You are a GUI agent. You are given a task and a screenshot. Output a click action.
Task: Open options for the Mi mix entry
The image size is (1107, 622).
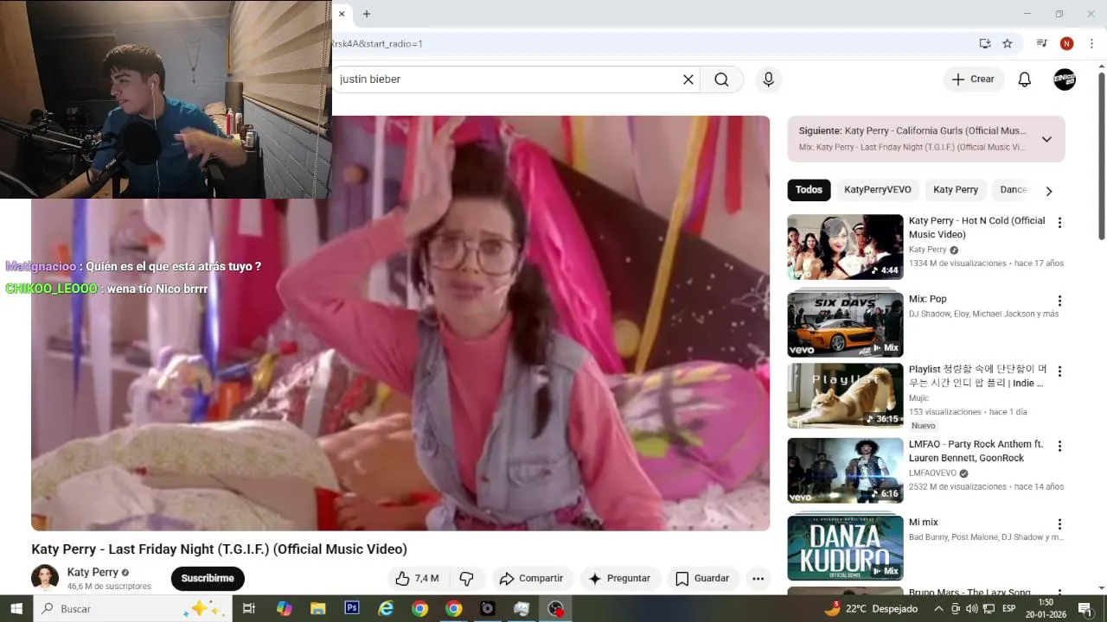point(1059,524)
